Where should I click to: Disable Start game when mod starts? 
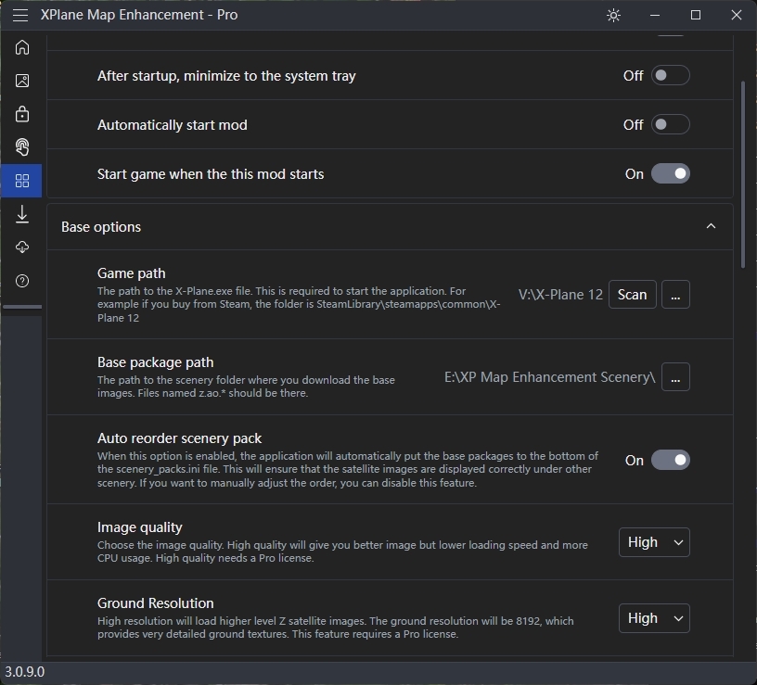click(670, 174)
